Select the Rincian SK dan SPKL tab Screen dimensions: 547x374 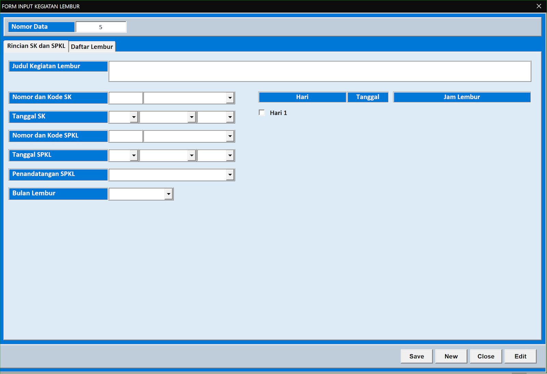[36, 45]
